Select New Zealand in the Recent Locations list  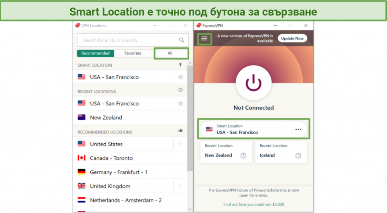(130, 117)
